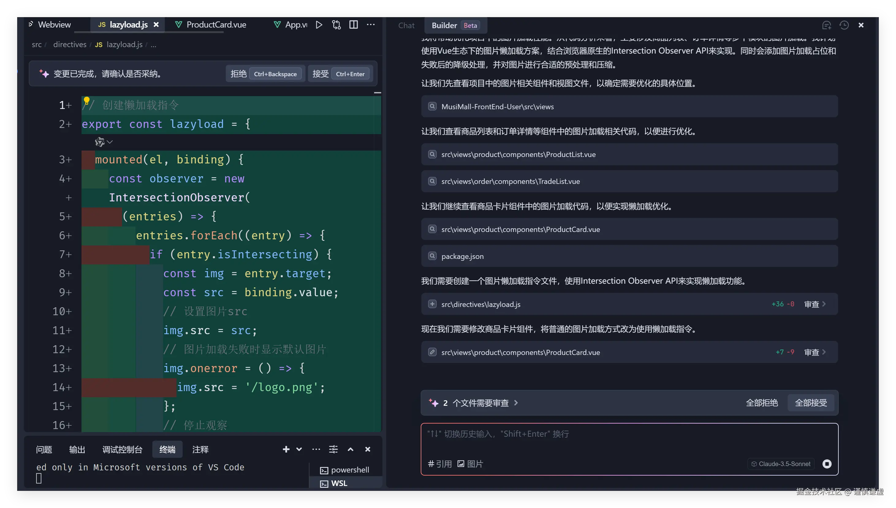Split the editor with split icon

click(x=354, y=25)
